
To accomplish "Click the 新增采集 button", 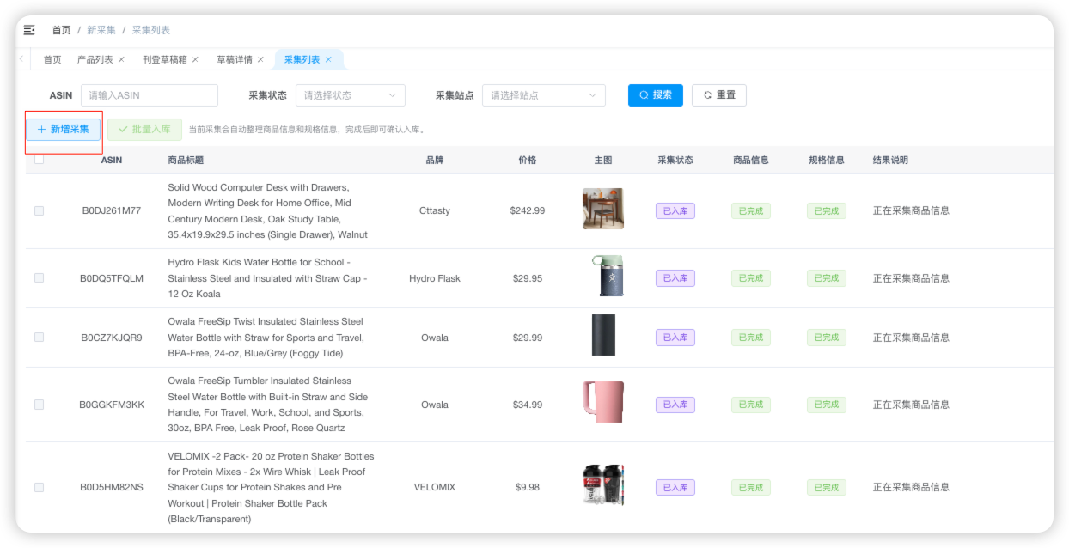I will point(64,130).
